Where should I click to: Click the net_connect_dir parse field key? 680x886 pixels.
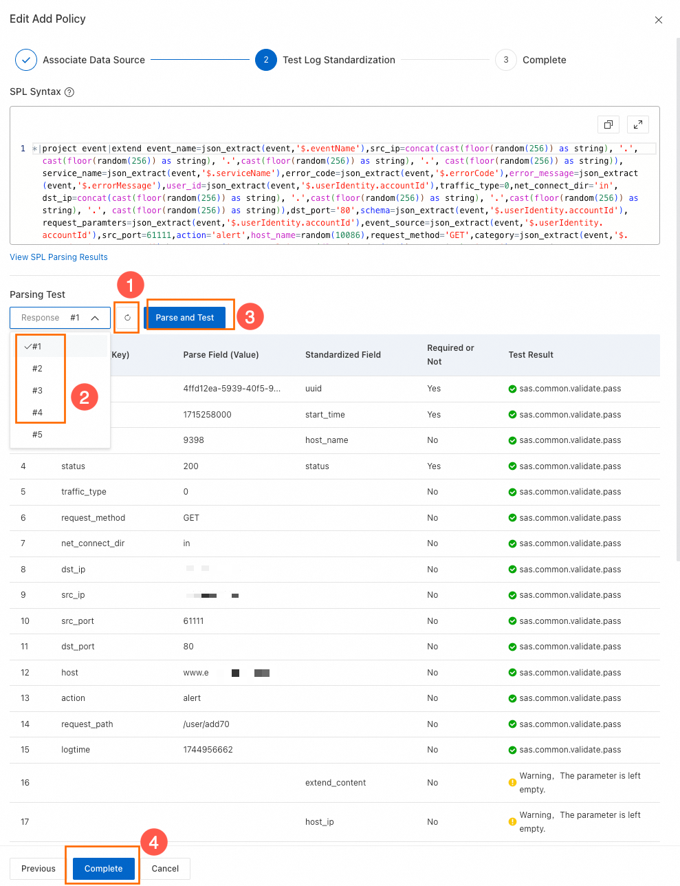pos(93,543)
